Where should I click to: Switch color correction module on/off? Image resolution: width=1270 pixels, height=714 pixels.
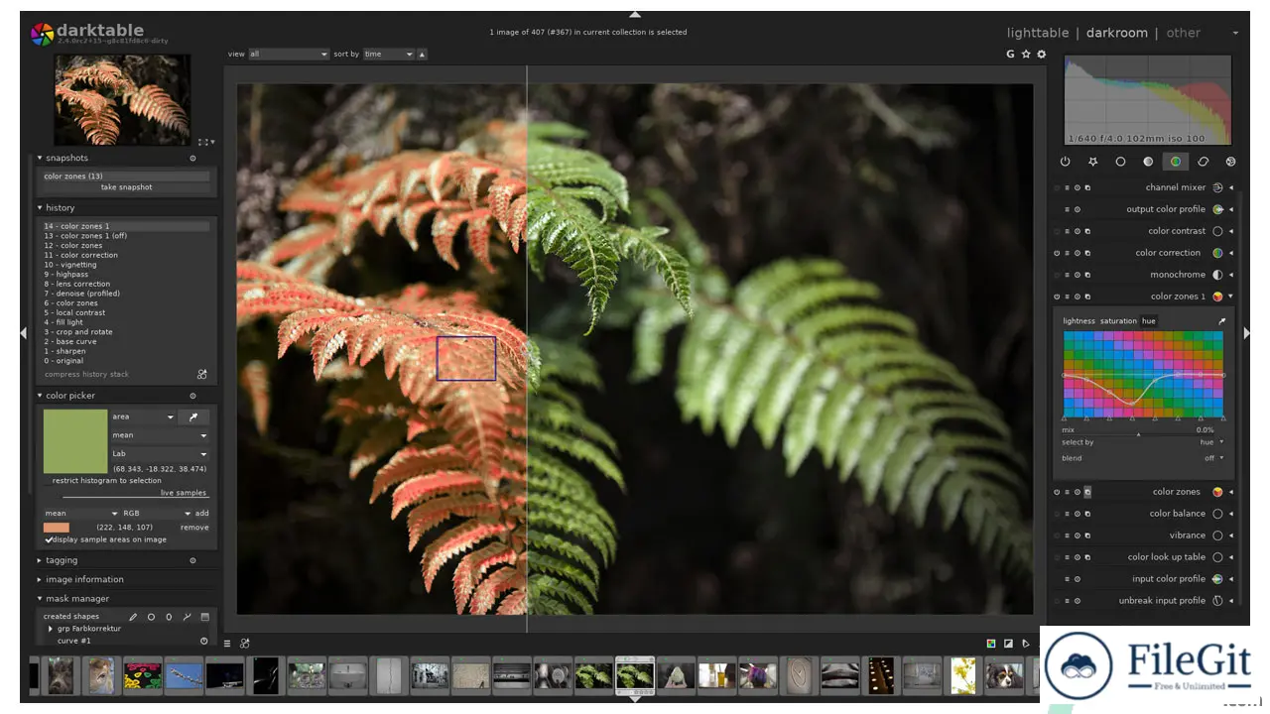click(x=1058, y=253)
